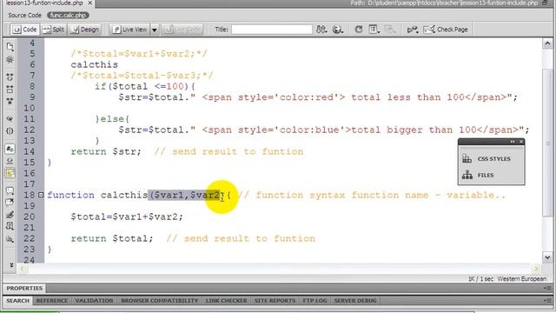Switch to VALIDATION tab

(94, 301)
